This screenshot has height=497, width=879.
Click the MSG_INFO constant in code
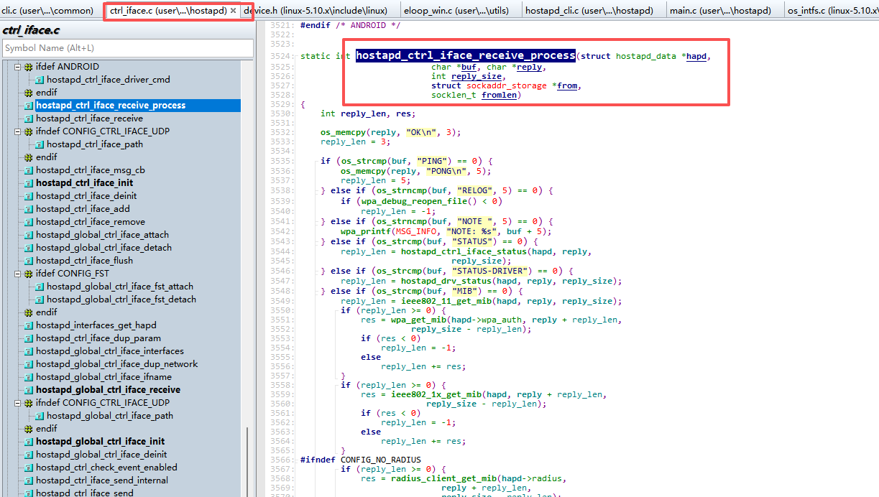pos(416,231)
